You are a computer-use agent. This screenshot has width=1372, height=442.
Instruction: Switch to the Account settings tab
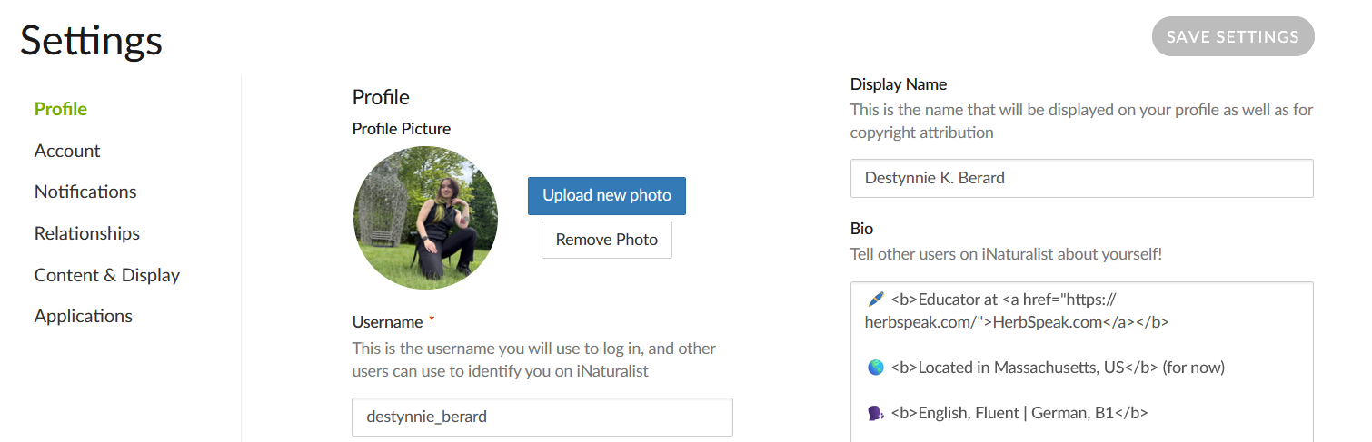click(x=67, y=151)
